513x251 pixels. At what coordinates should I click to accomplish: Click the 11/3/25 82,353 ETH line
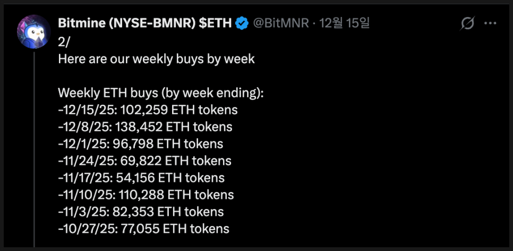(x=141, y=212)
